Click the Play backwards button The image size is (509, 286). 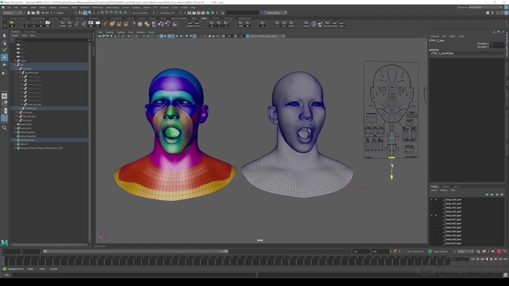(x=487, y=259)
